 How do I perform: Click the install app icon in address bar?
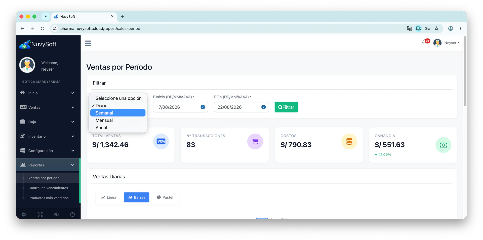point(418,28)
